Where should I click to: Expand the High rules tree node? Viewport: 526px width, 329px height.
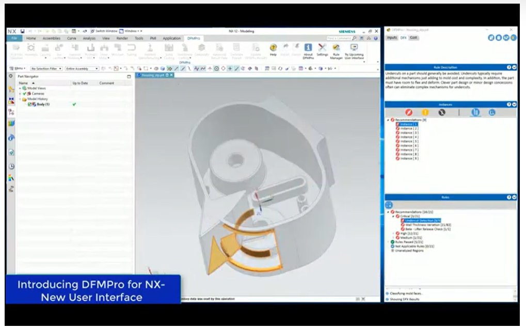click(393, 233)
